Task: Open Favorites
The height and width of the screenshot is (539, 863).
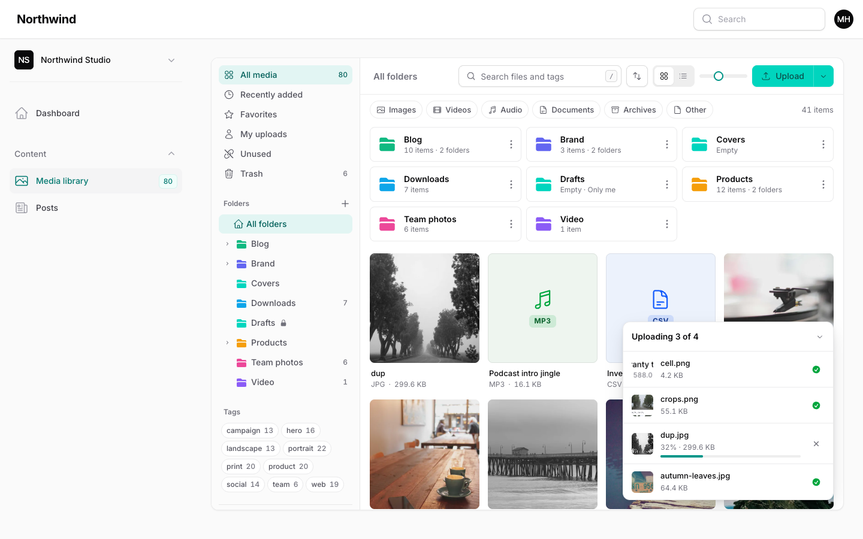Action: (285, 114)
